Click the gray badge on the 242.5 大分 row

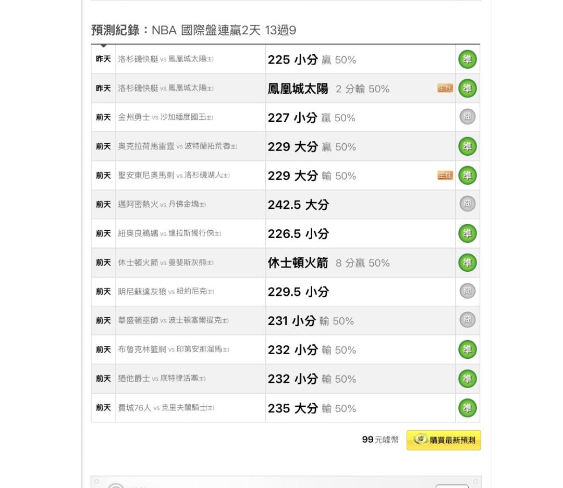pyautogui.click(x=467, y=204)
